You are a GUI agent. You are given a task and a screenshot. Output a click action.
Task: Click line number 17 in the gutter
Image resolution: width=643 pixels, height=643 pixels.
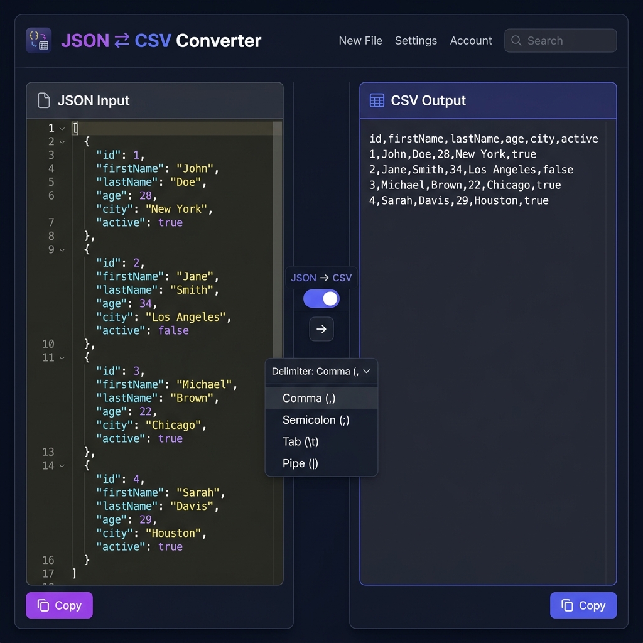(48, 573)
